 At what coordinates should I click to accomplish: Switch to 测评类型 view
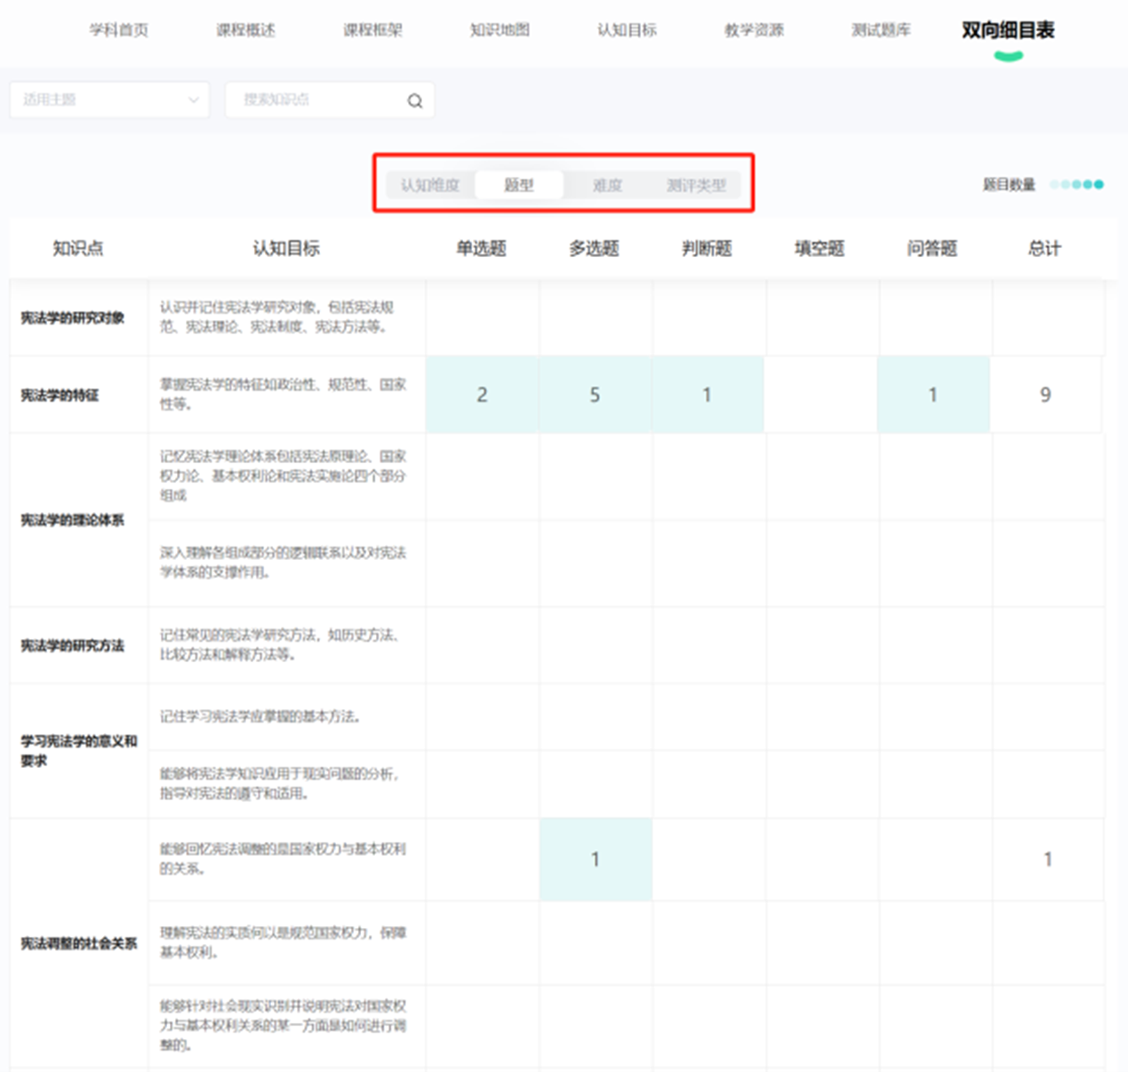(696, 185)
